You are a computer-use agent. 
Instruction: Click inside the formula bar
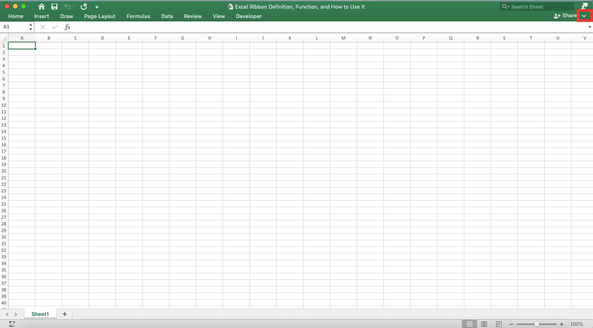[330, 27]
